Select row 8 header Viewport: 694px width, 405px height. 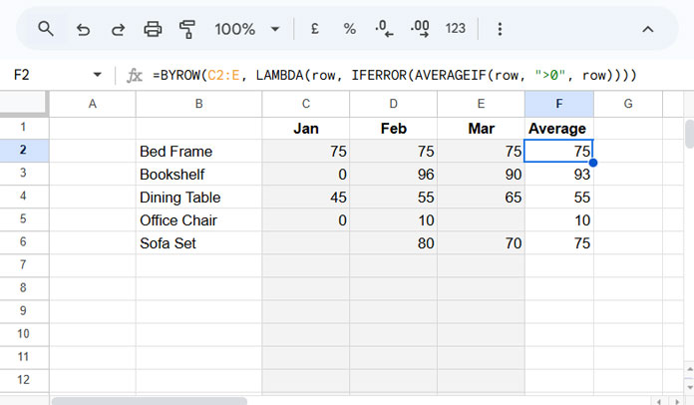(24, 288)
